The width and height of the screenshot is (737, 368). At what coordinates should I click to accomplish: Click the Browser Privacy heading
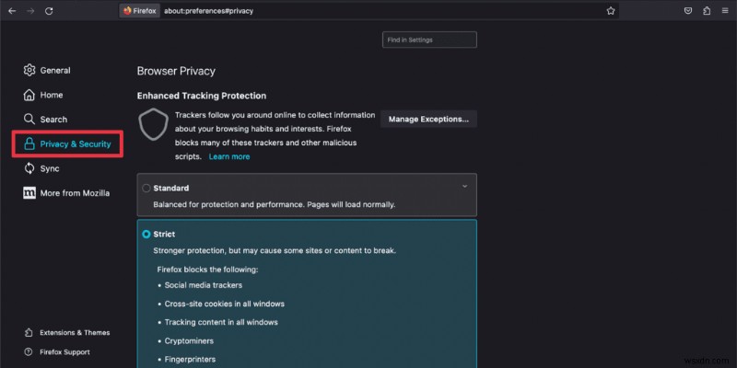click(176, 72)
